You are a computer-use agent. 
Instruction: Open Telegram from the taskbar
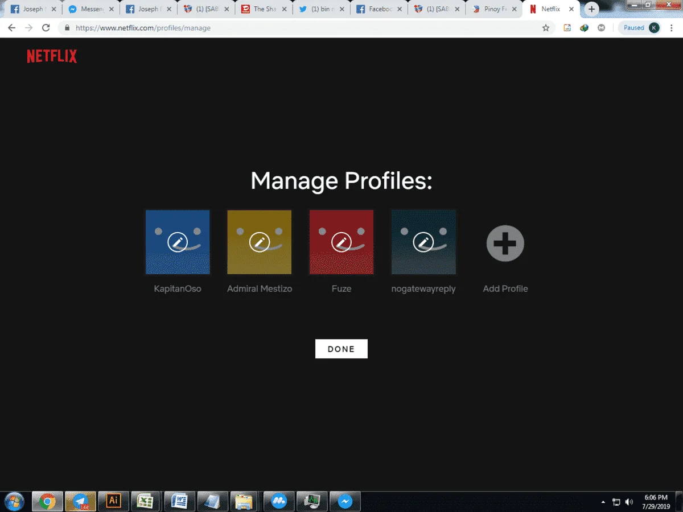click(80, 501)
